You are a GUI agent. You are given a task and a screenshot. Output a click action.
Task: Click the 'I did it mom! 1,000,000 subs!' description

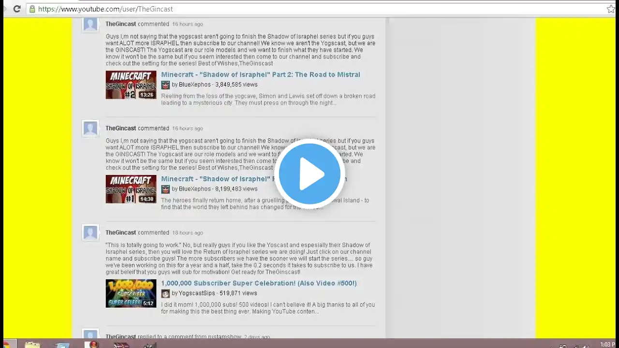(x=268, y=308)
